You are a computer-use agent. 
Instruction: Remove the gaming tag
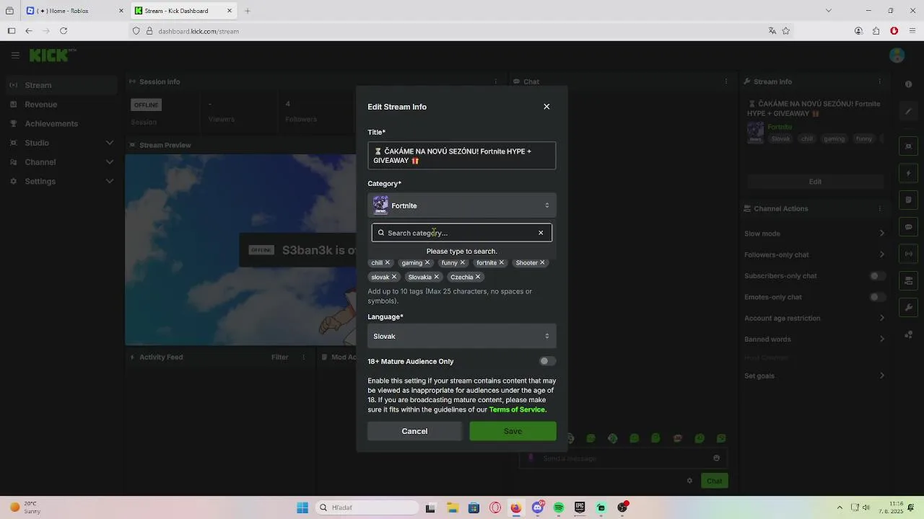[x=427, y=262]
